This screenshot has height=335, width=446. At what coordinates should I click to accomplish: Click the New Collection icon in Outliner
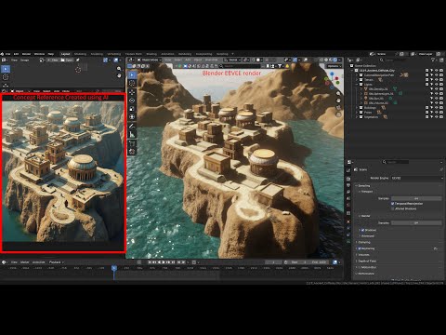441,60
